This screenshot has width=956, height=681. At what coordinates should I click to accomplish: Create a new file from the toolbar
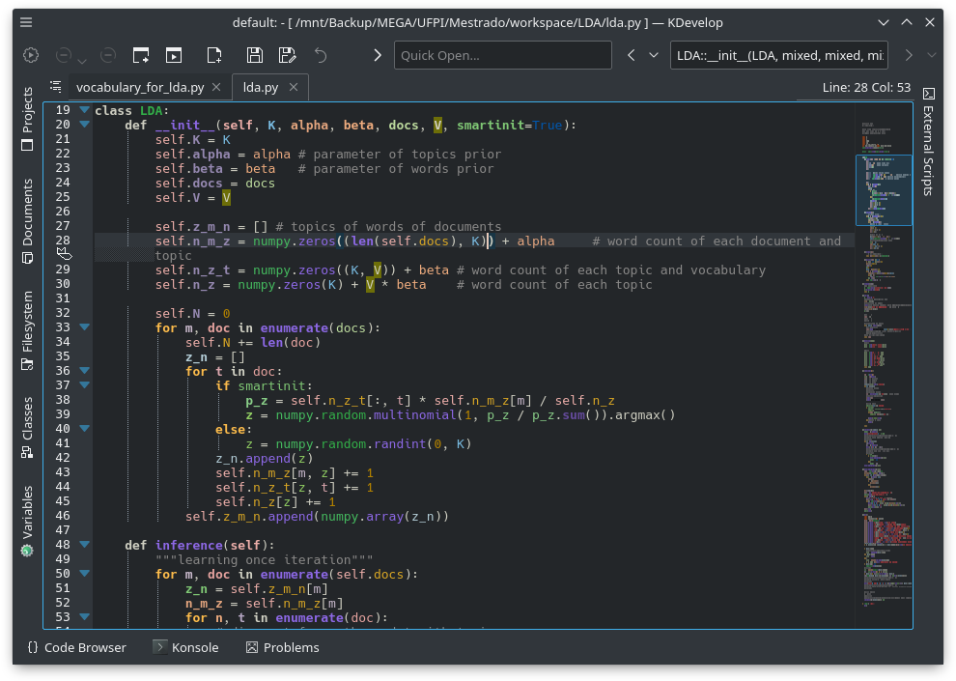pyautogui.click(x=213, y=55)
